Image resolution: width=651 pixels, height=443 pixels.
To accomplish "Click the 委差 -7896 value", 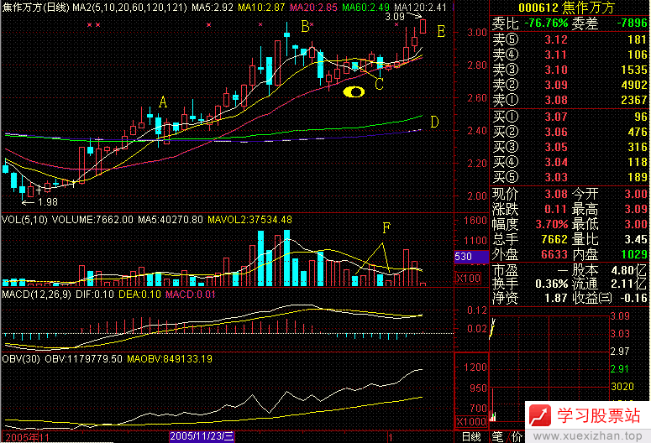I will [x=632, y=23].
